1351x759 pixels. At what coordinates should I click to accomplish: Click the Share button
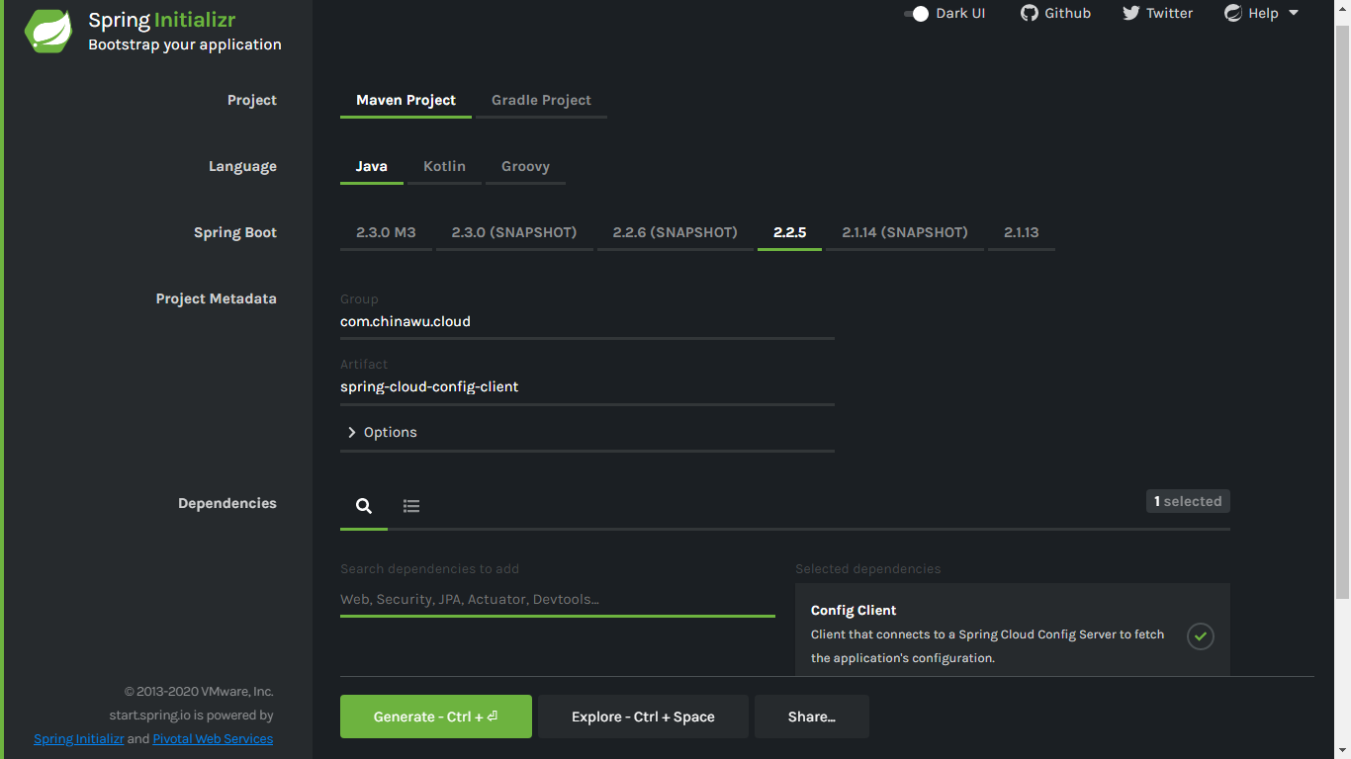(812, 717)
